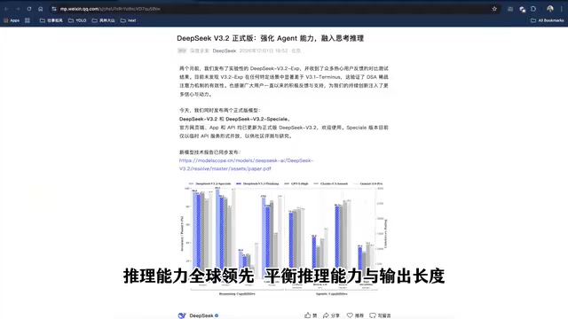Open the browser home page icon
The height and width of the screenshot is (319, 568).
click(41, 9)
